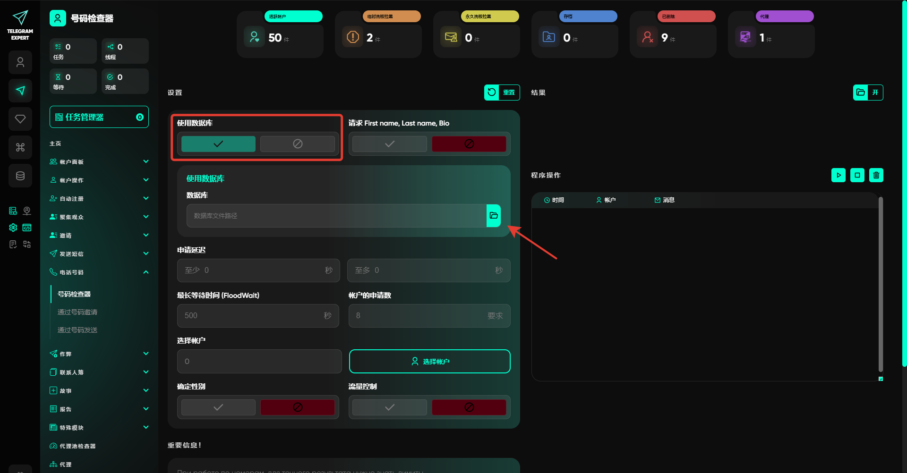Enable 请求 First name, Last name, Bio
The image size is (907, 473).
tap(389, 144)
